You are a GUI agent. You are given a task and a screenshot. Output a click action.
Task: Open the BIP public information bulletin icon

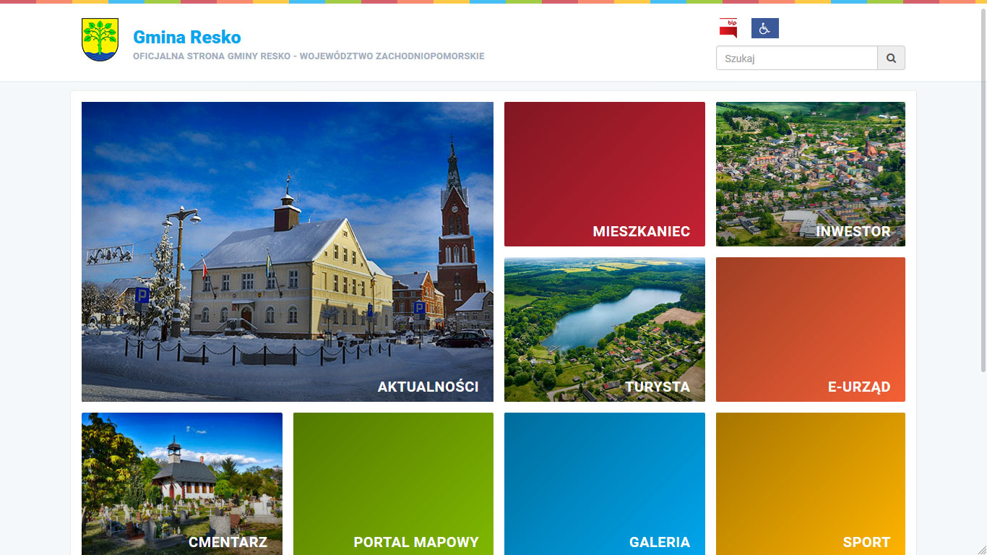click(728, 28)
